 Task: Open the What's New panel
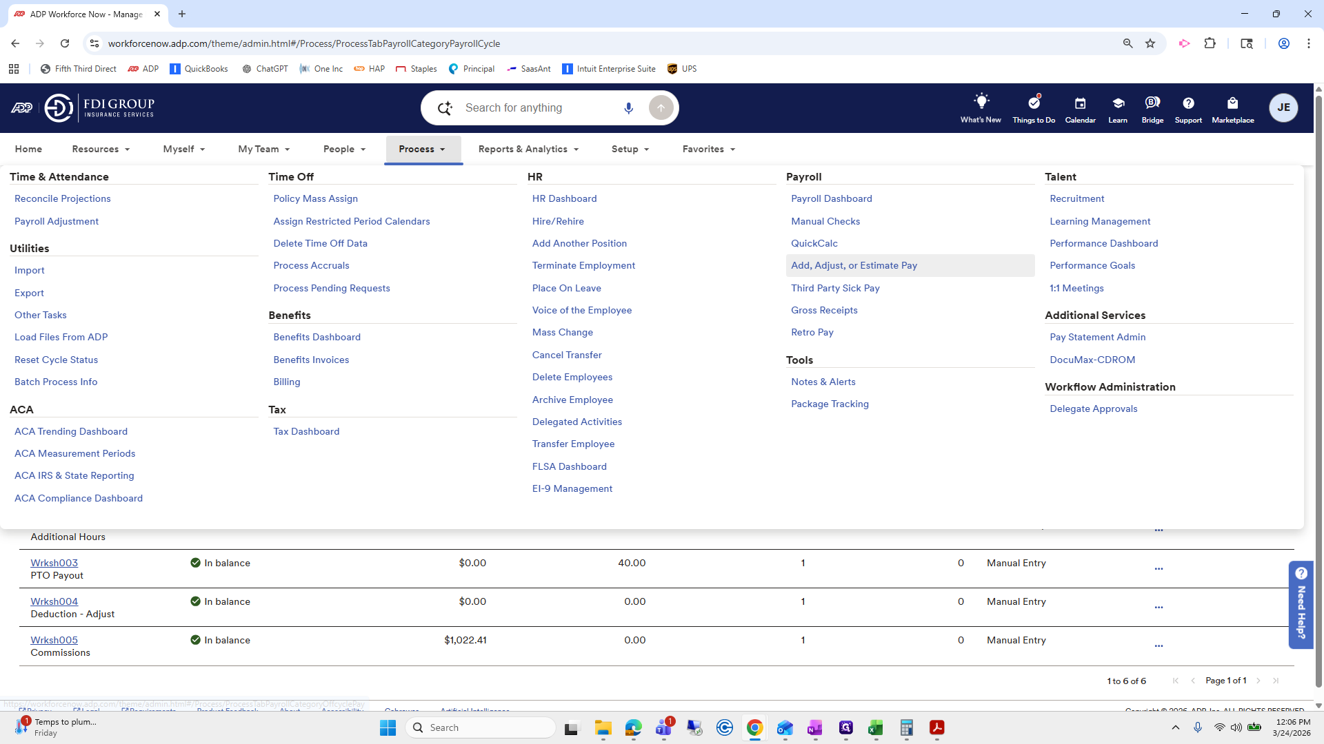981,107
